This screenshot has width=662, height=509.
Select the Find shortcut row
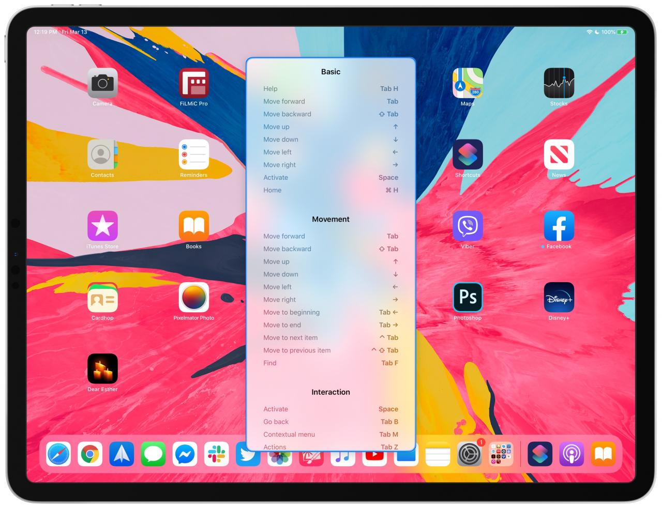[330, 363]
